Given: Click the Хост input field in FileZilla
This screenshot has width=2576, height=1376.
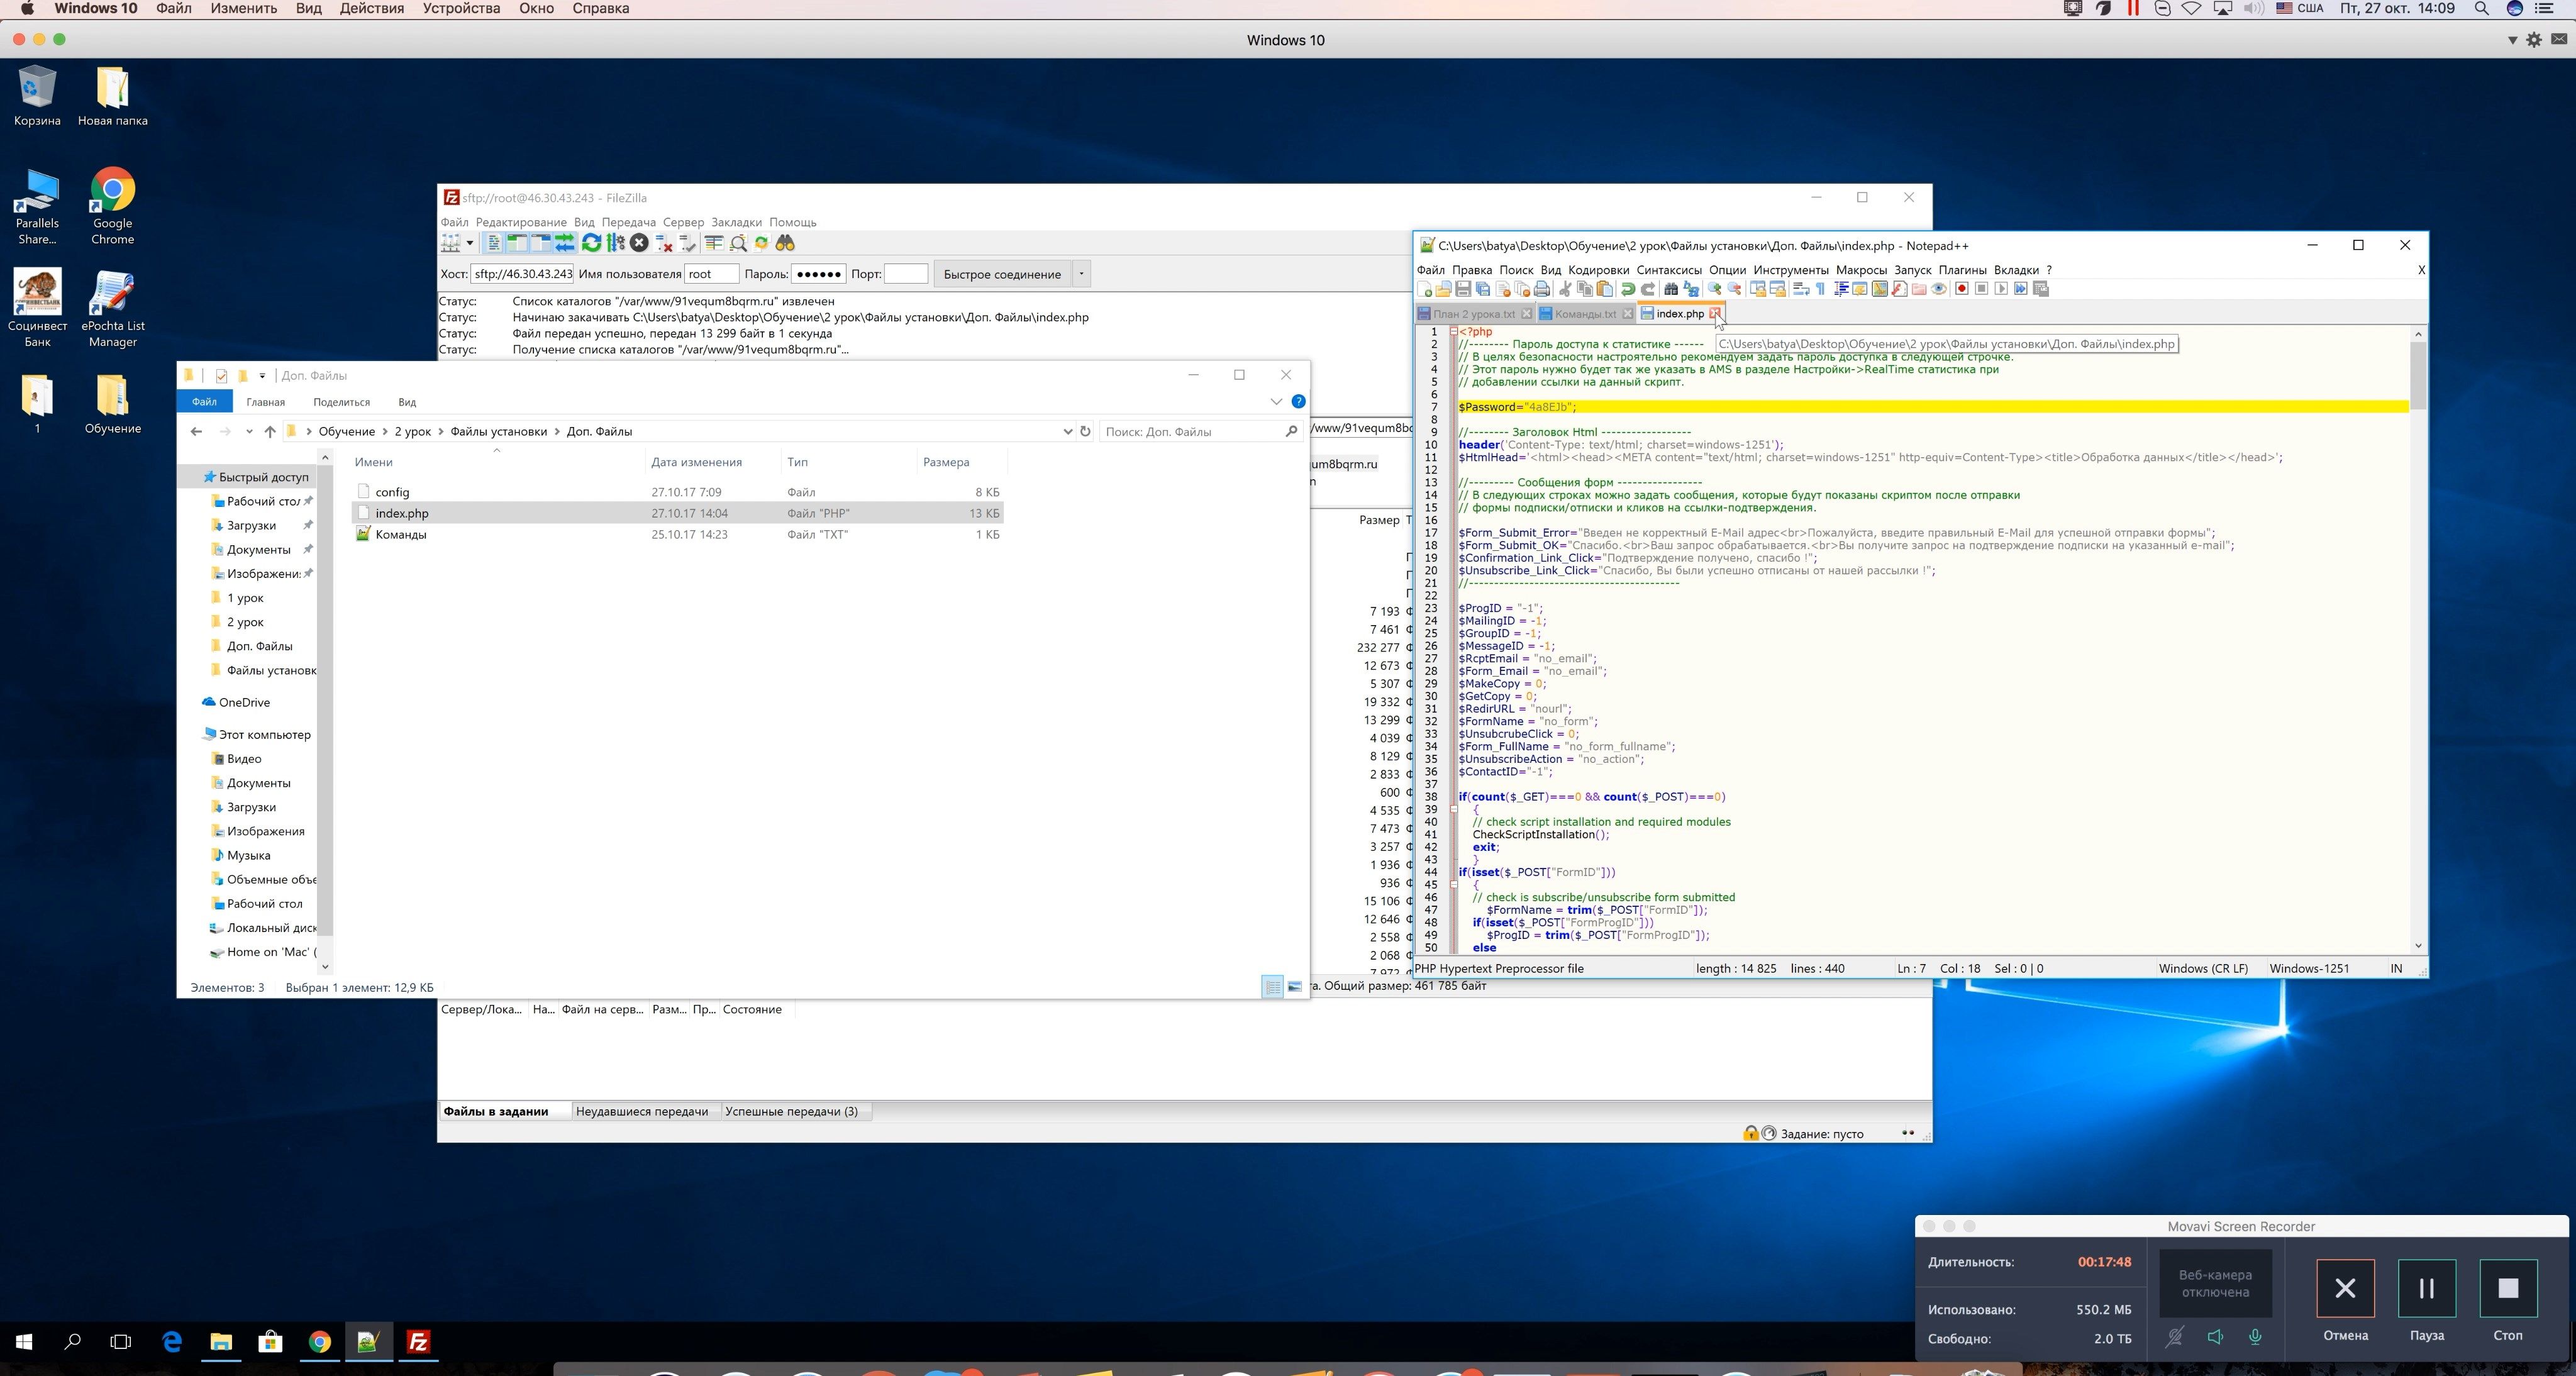Looking at the screenshot, I should tap(523, 274).
